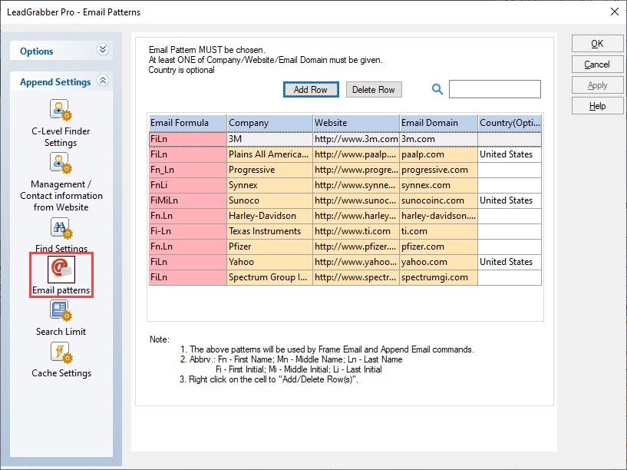Click the http://www.3m.com website cell
Image resolution: width=627 pixels, height=470 pixels.
[x=356, y=139]
